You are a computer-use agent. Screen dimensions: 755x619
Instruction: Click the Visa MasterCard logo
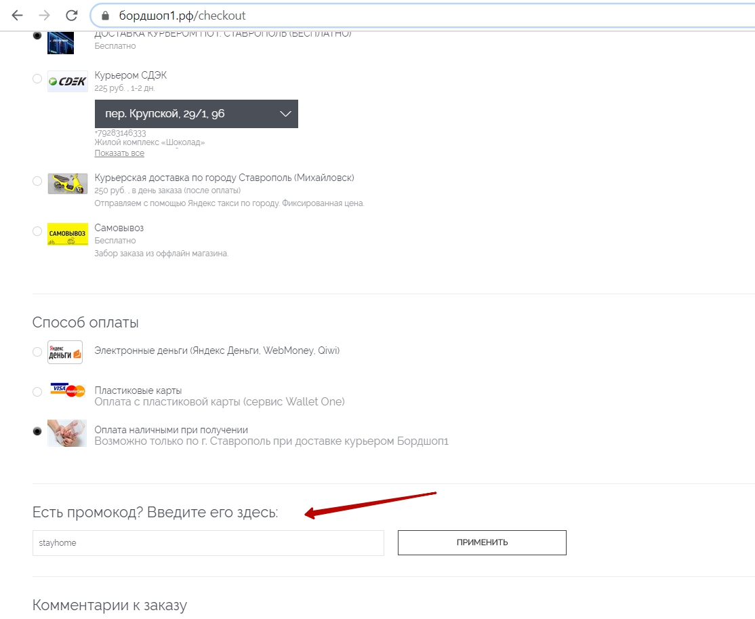tap(67, 391)
